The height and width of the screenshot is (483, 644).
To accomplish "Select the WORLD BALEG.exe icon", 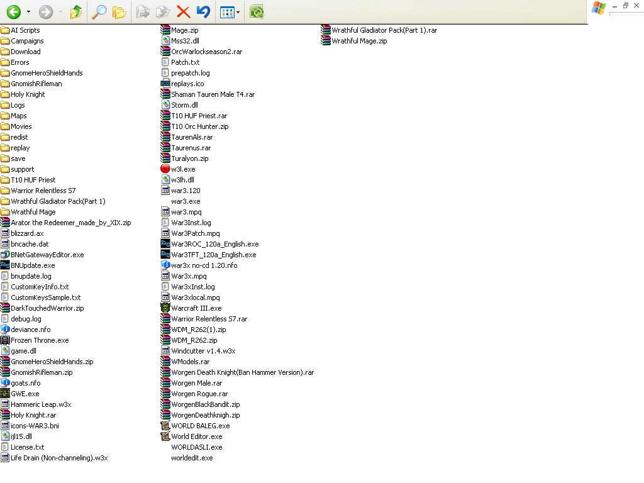I will pyautogui.click(x=165, y=425).
